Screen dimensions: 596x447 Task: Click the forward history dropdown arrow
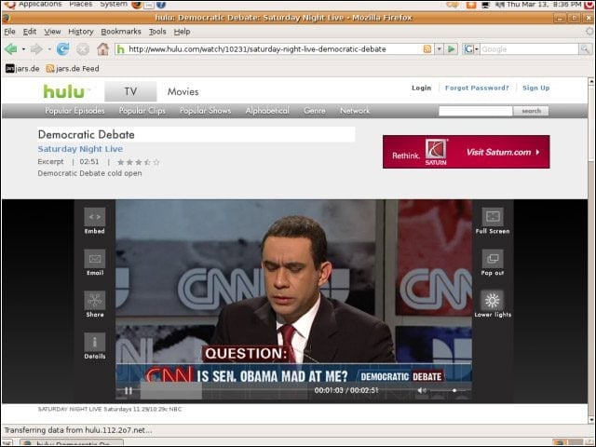pos(49,49)
